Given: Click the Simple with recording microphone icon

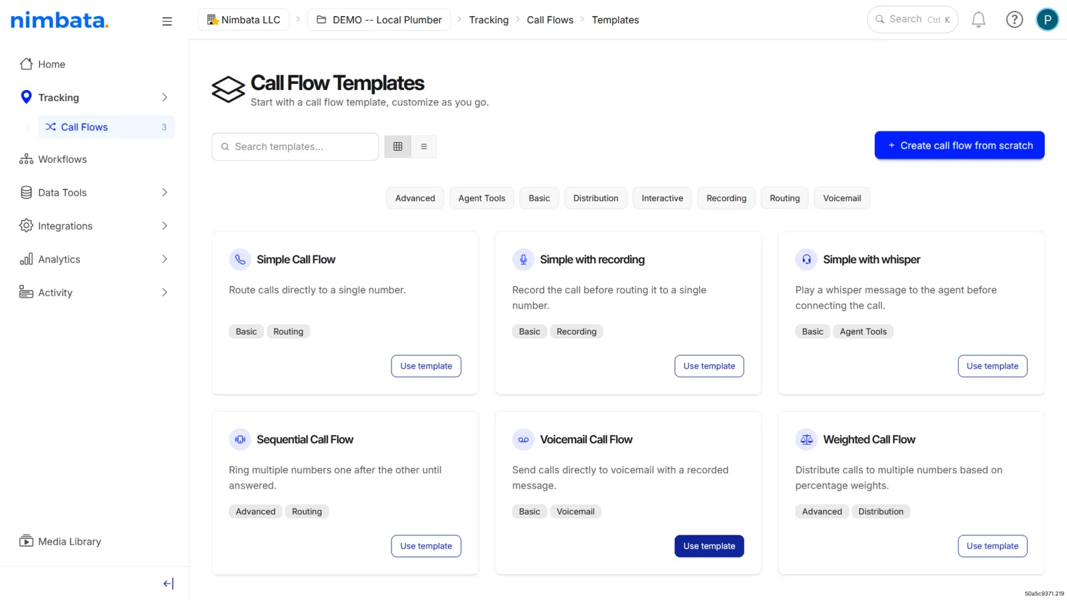Looking at the screenshot, I should pos(523,259).
